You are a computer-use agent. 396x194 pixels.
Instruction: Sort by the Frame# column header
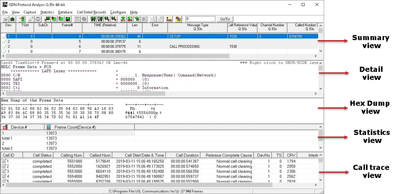(67, 27)
